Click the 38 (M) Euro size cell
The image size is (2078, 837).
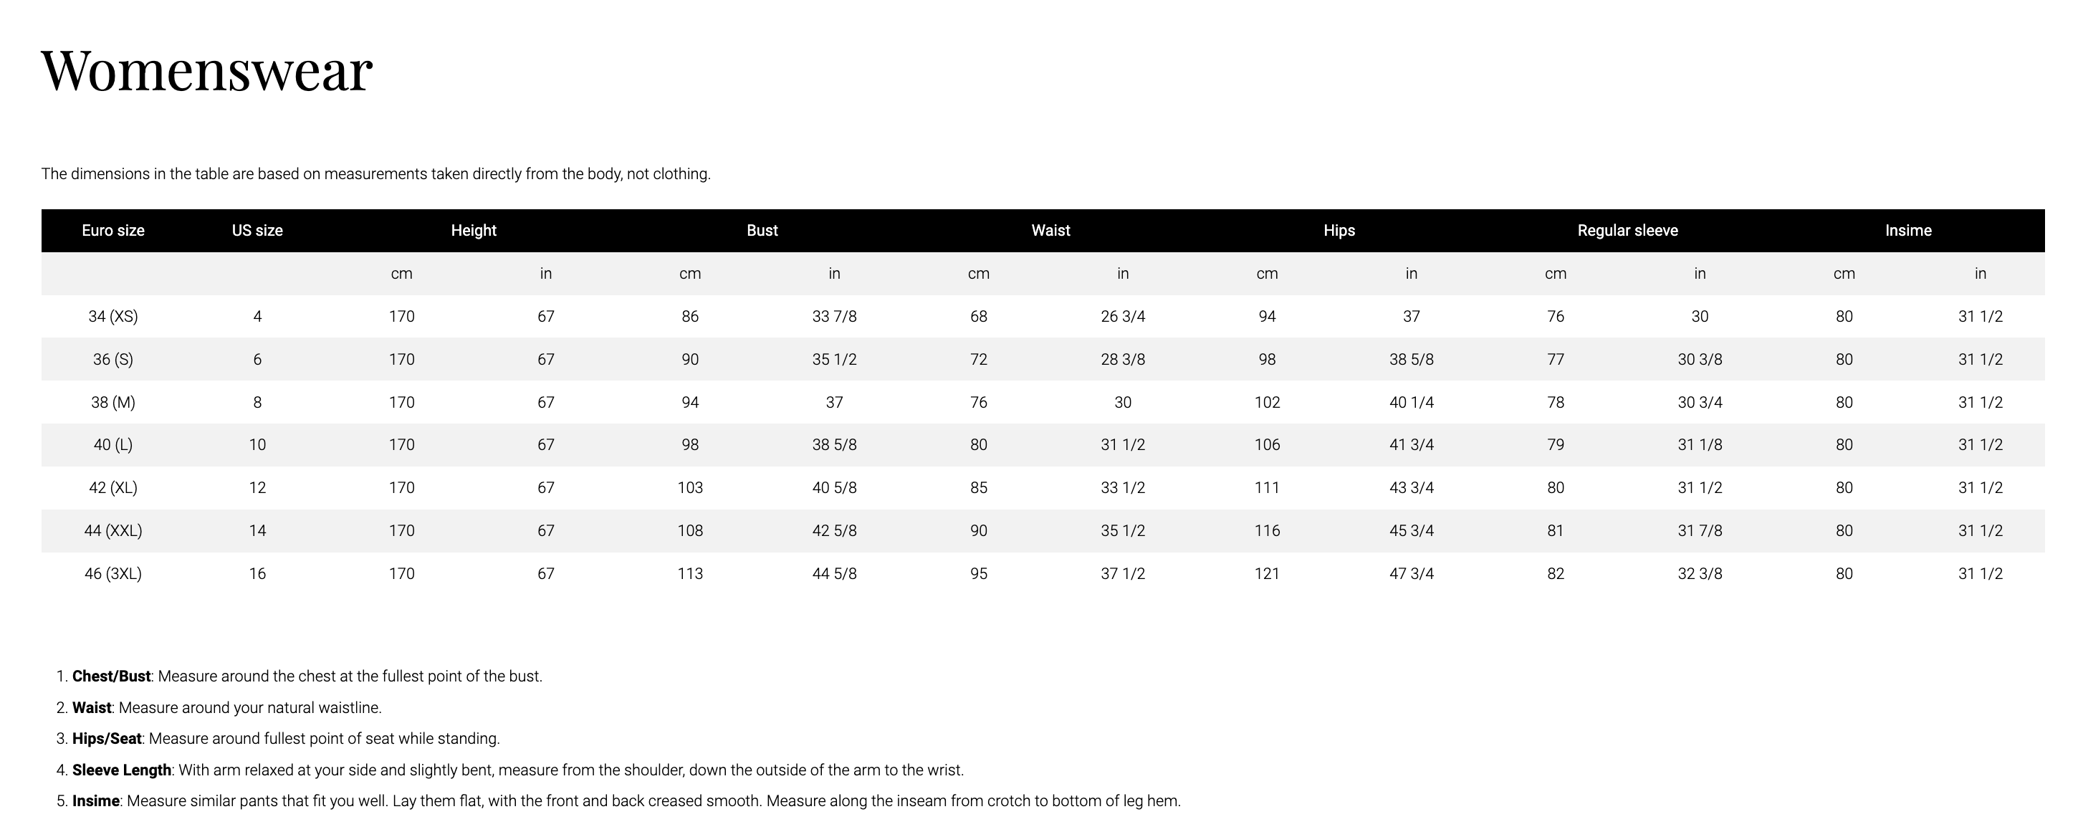coord(113,402)
